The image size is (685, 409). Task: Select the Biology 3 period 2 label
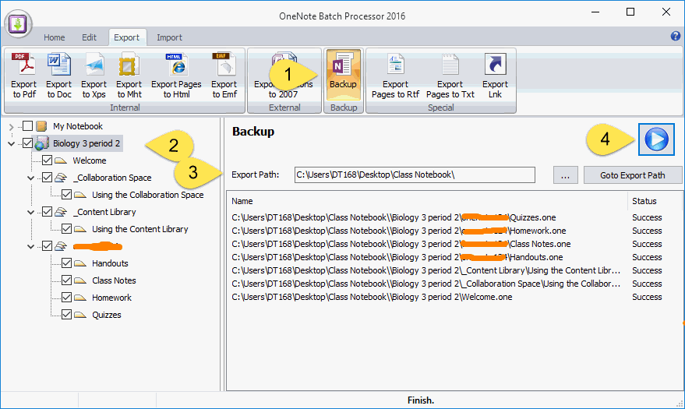(87, 143)
